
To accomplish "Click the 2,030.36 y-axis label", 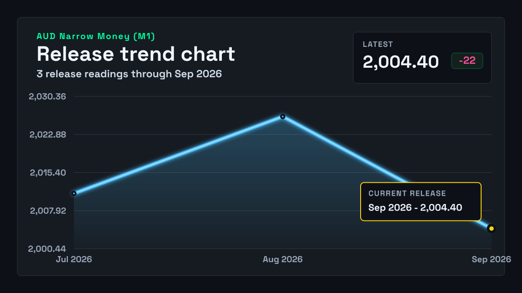I will pos(47,96).
